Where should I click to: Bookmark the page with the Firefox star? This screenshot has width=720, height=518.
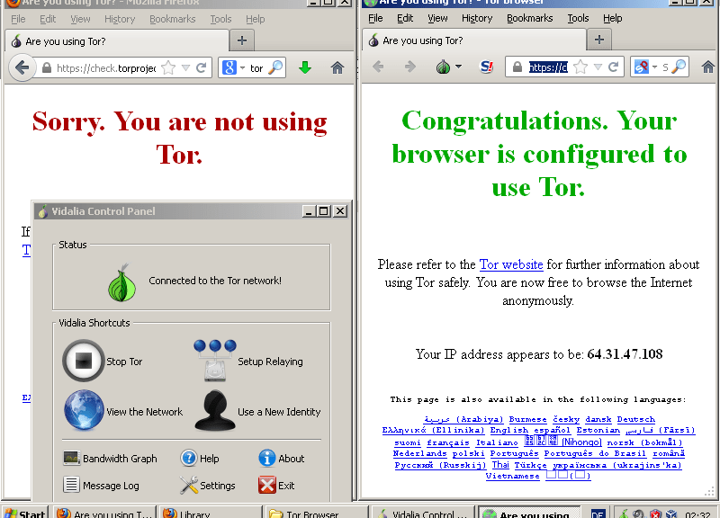click(168, 67)
